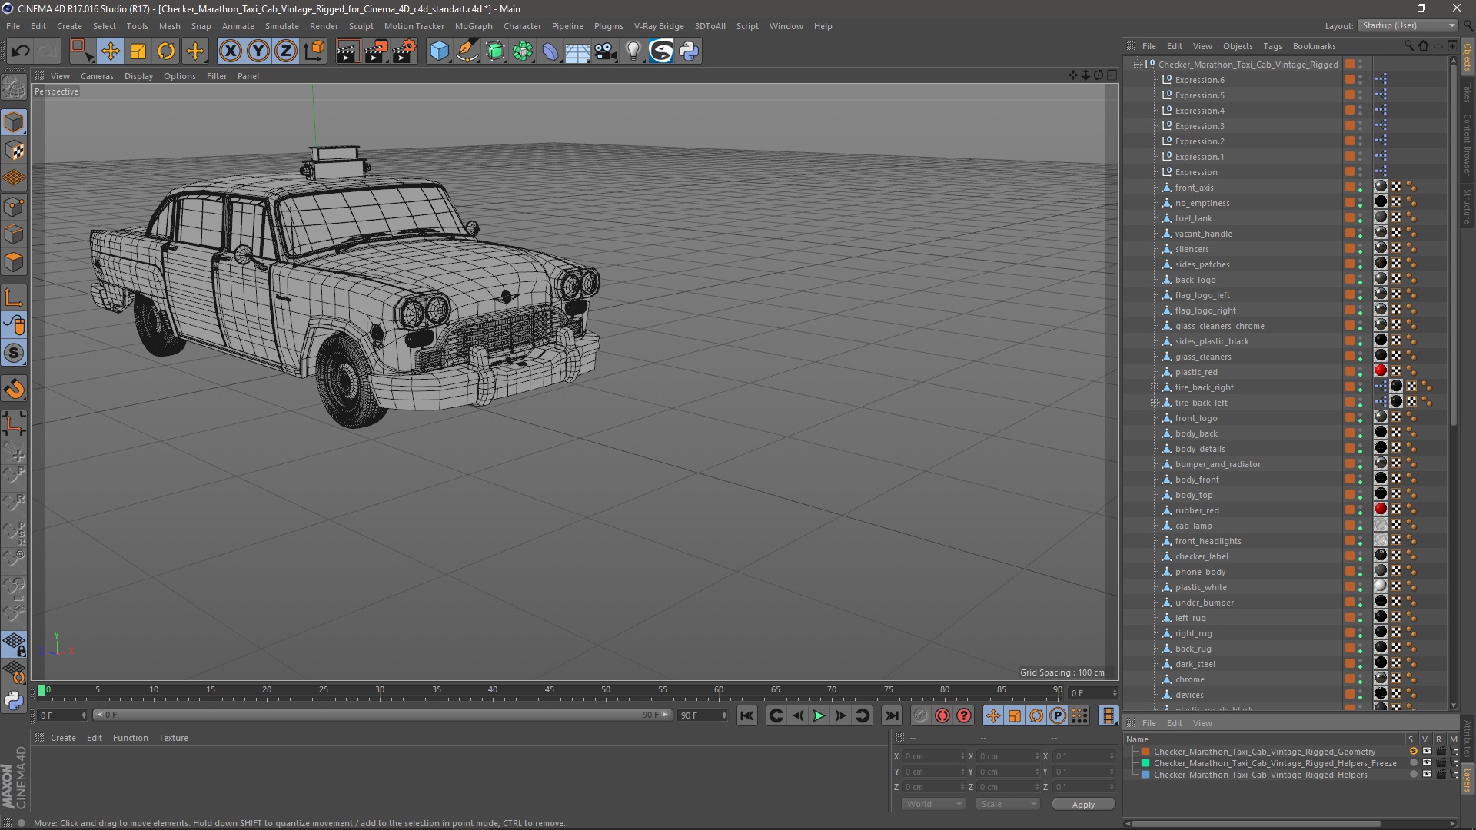This screenshot has width=1476, height=830.
Task: Open the Simulate menu
Action: tap(282, 26)
